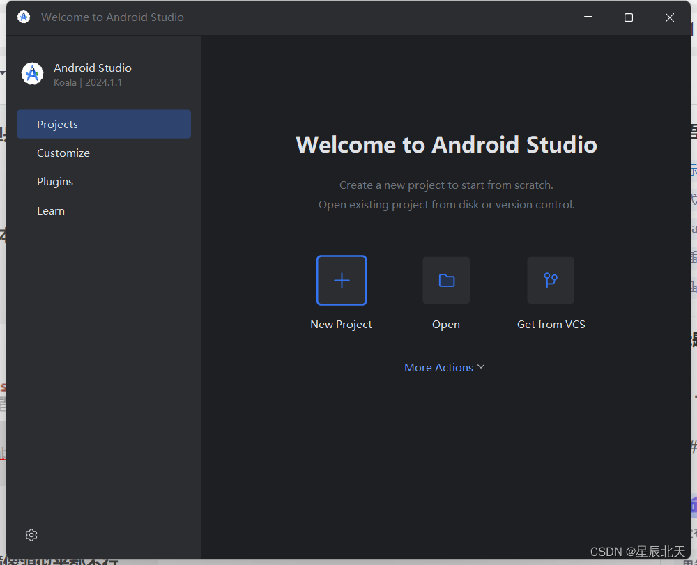Open settings via the gear icon

[x=31, y=535]
